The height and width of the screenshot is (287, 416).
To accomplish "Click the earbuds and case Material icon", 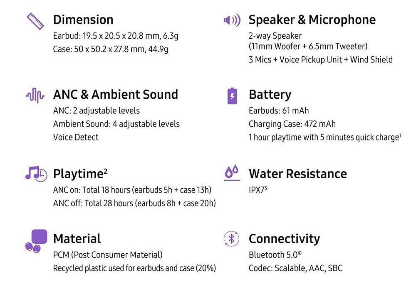I will pyautogui.click(x=36, y=241).
